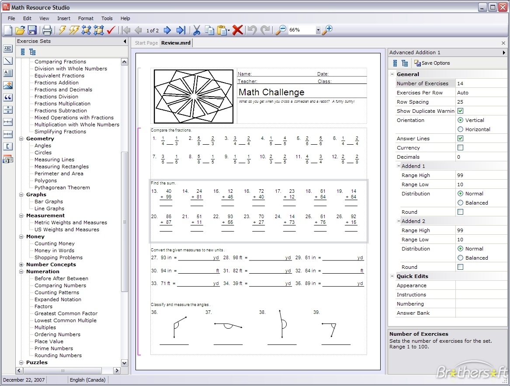Select the ABC text tool in sidebar
Screen dimensions: 510x386
click(x=8, y=49)
